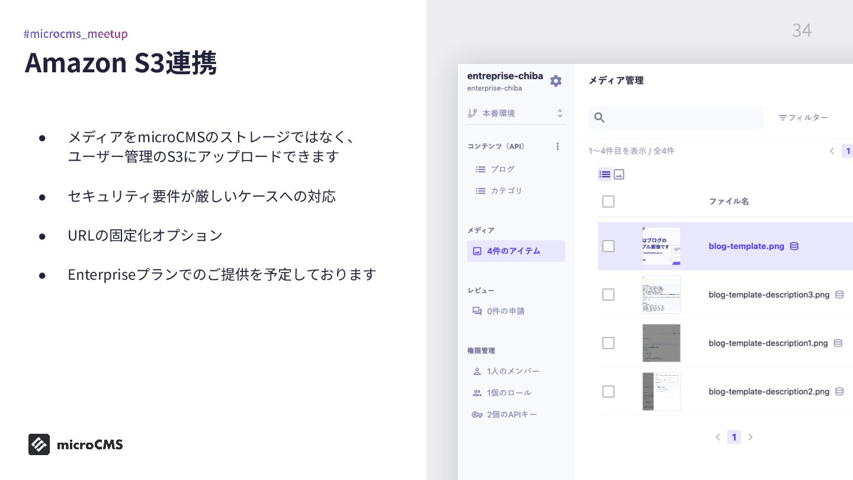Image resolution: width=853 pixels, height=480 pixels.
Task: Go to next page in bottom pagination
Action: click(751, 437)
